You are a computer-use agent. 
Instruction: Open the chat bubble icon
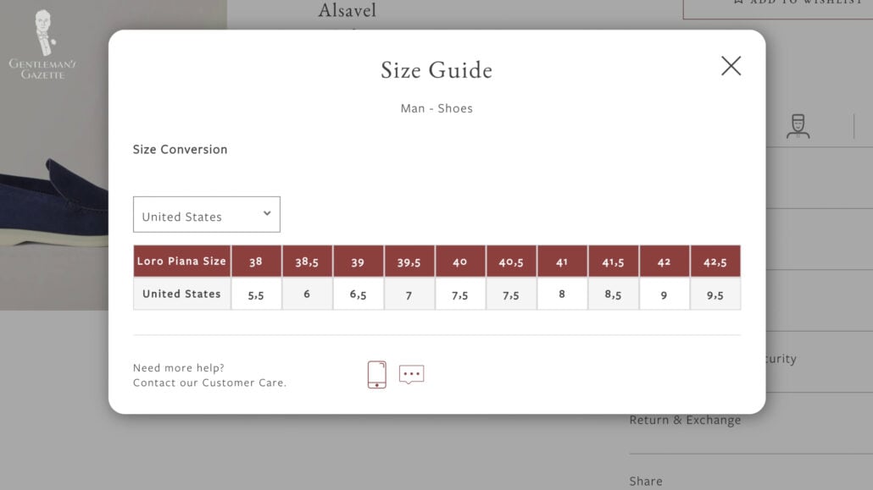(x=411, y=374)
